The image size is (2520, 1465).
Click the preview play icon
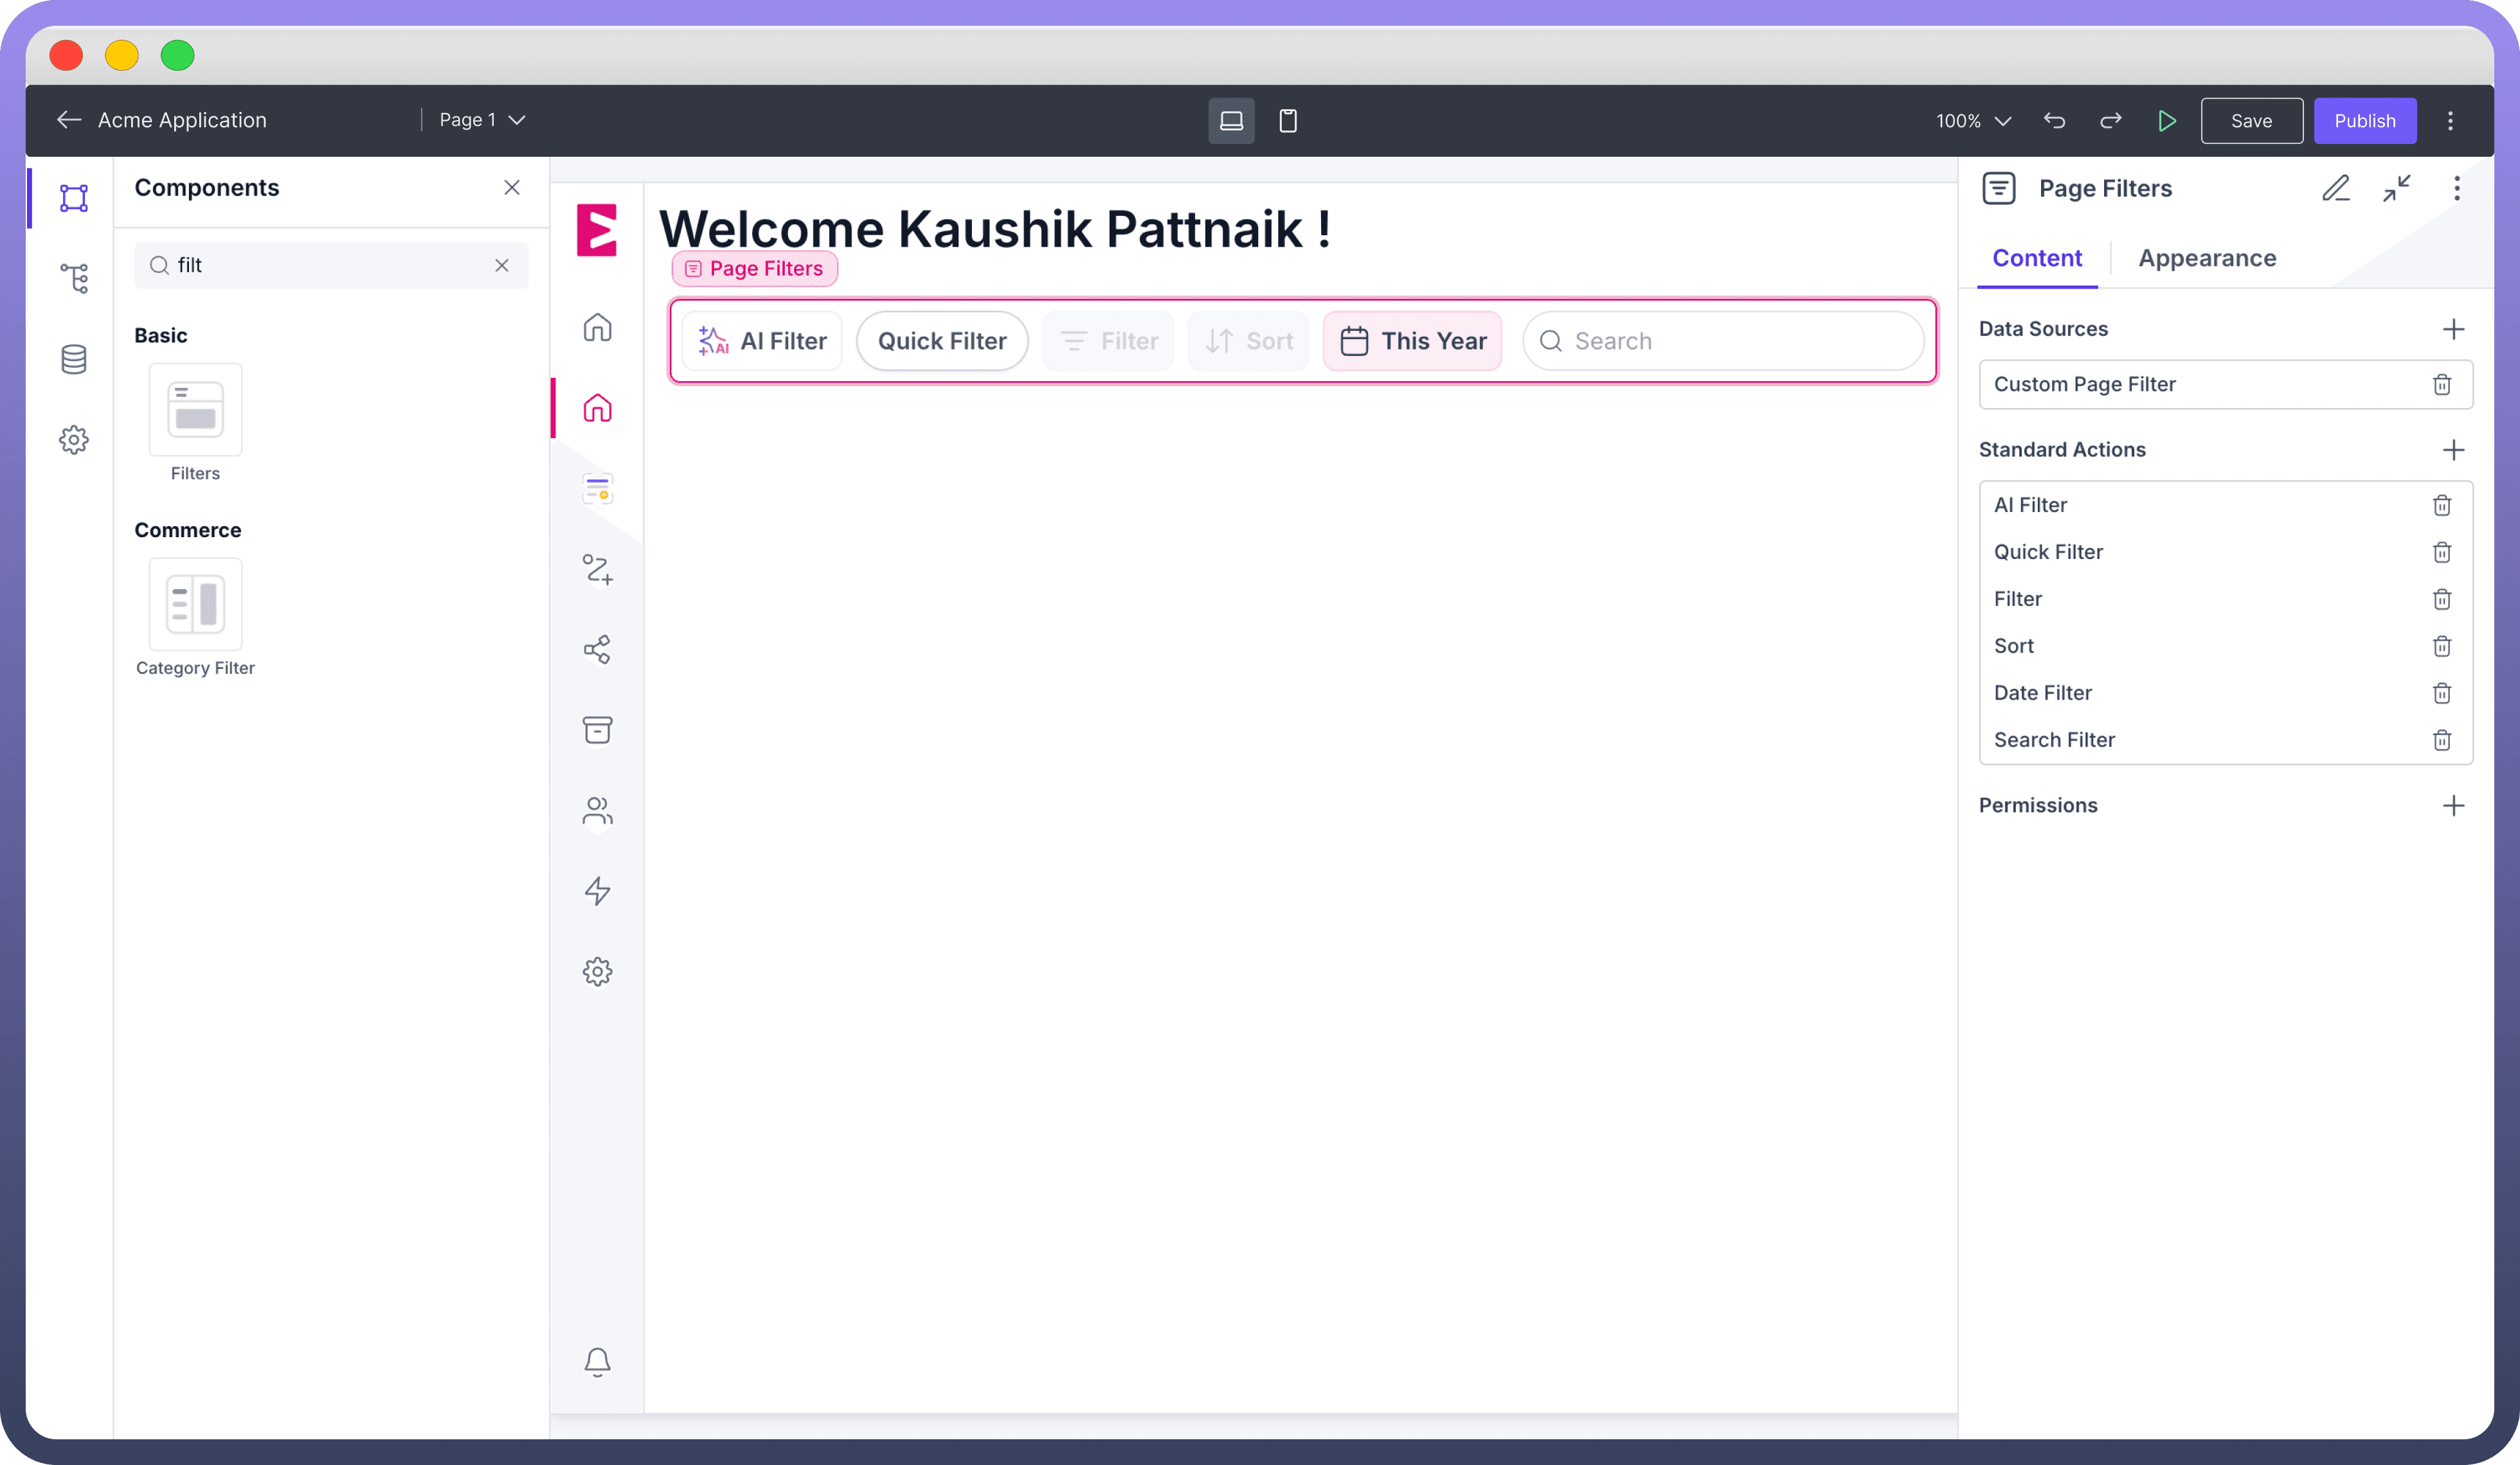tap(2167, 121)
